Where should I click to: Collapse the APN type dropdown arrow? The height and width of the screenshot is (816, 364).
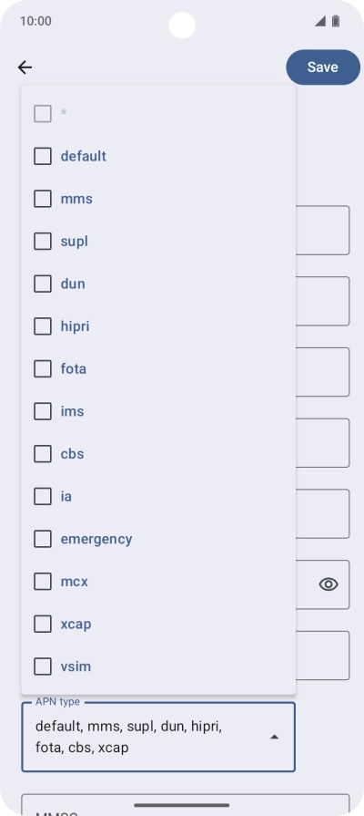coord(275,737)
